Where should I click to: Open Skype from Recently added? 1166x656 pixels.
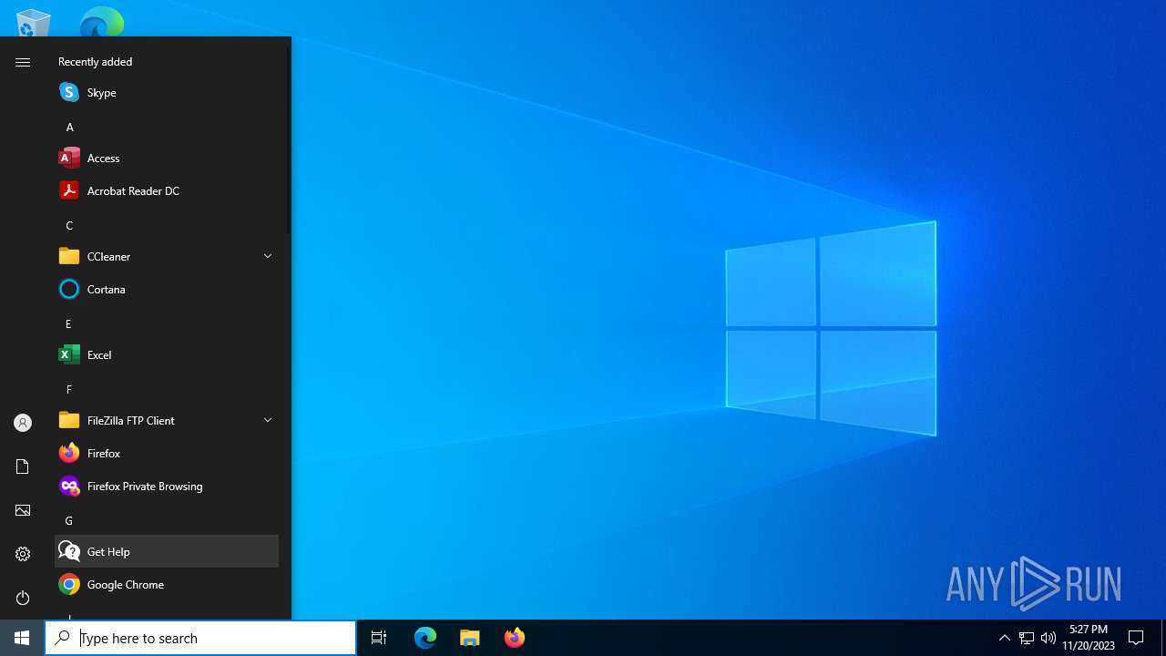click(167, 92)
